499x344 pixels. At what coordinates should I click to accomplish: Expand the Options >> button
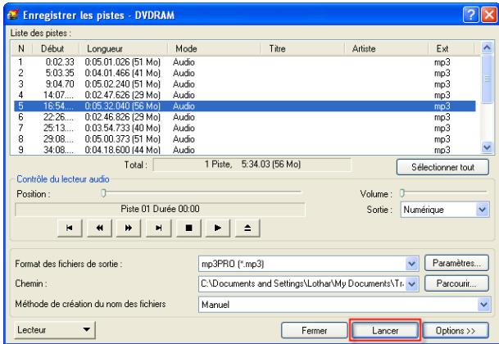(x=456, y=331)
